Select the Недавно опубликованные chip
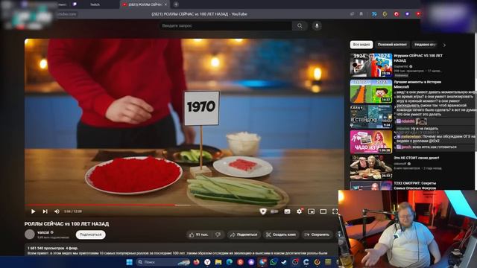This screenshot has height=268, width=477. (x=425, y=45)
